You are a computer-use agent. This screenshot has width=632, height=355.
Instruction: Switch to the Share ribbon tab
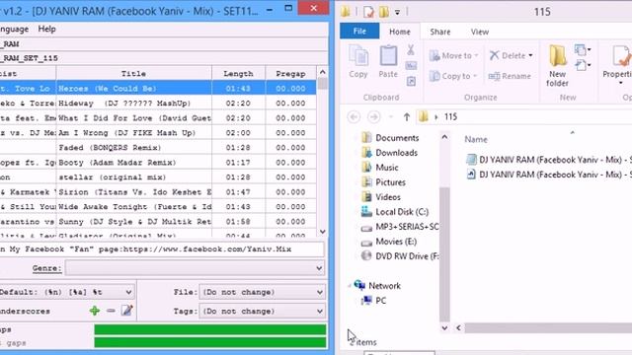(x=439, y=32)
